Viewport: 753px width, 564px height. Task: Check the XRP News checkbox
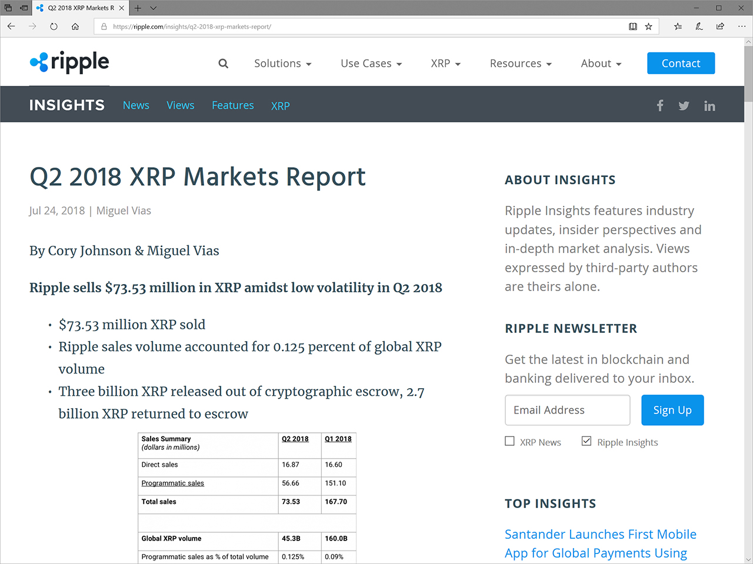[509, 440]
